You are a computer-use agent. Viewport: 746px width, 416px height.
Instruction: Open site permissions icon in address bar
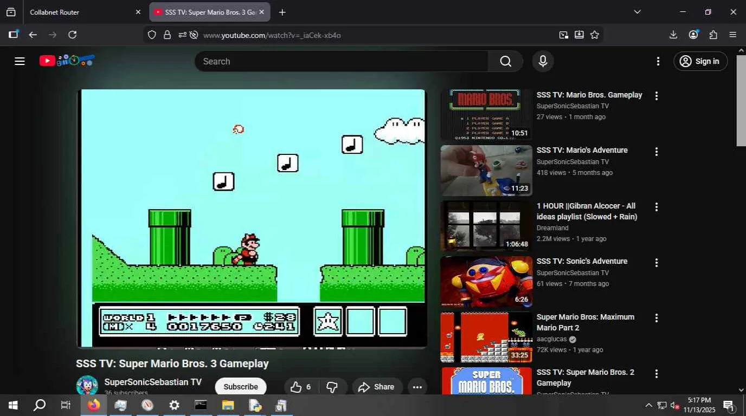click(x=182, y=35)
